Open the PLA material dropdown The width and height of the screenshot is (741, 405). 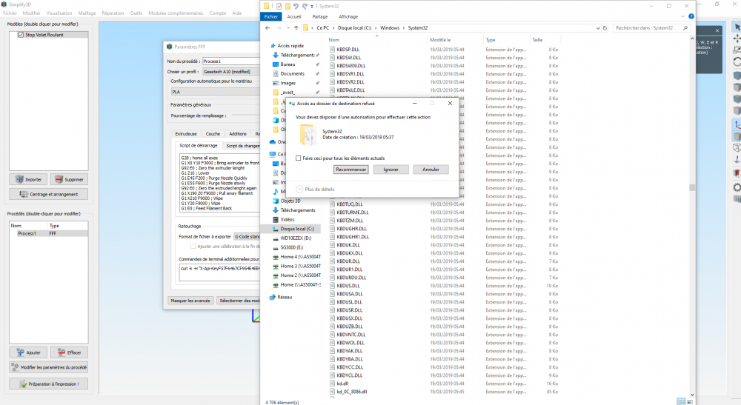[216, 92]
